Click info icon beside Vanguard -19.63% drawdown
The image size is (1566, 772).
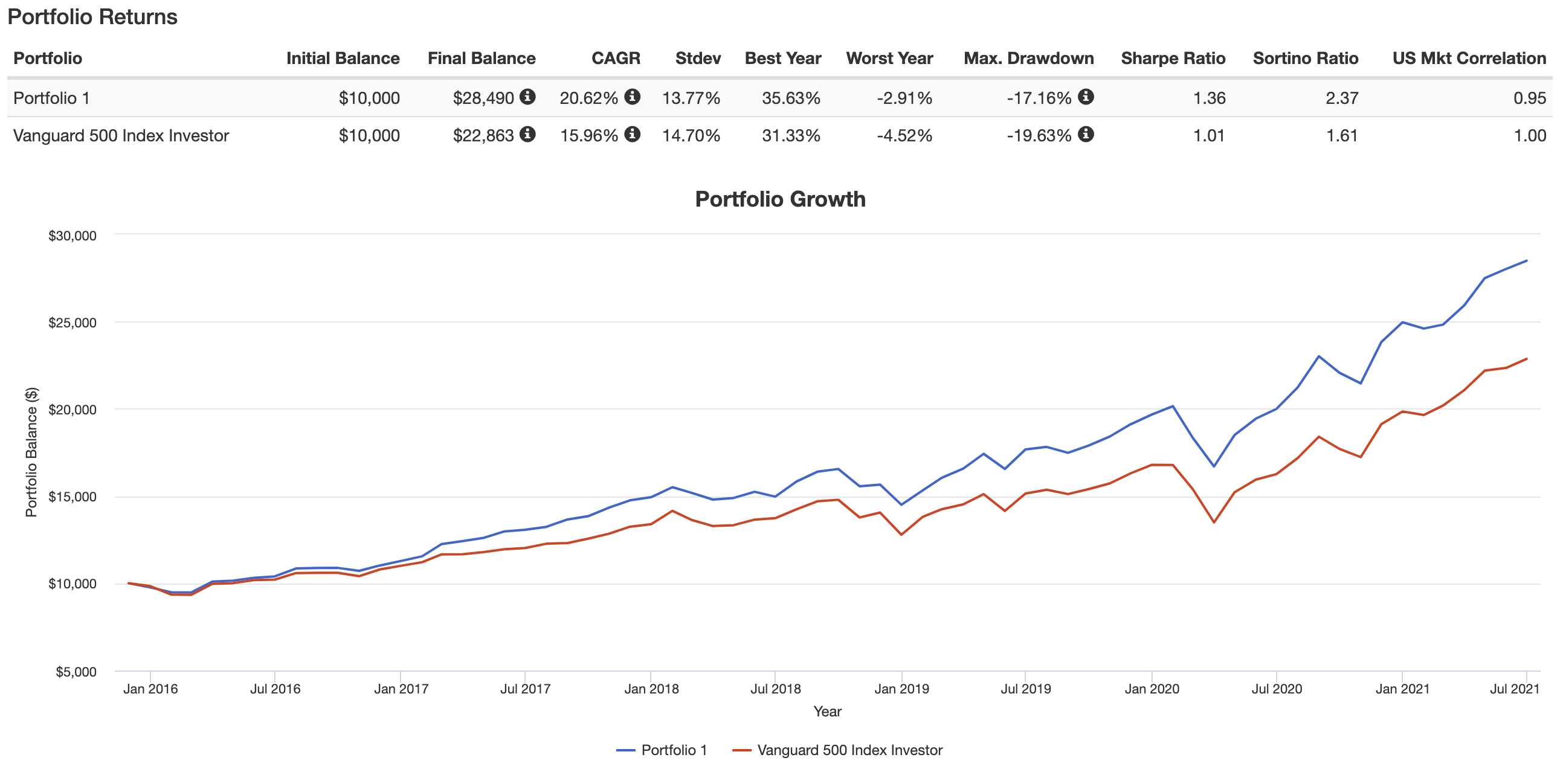coord(1086,134)
